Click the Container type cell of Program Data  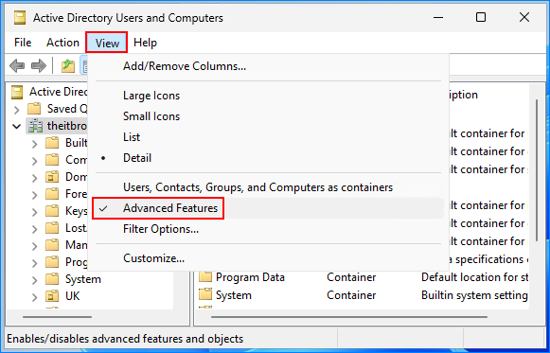click(351, 277)
